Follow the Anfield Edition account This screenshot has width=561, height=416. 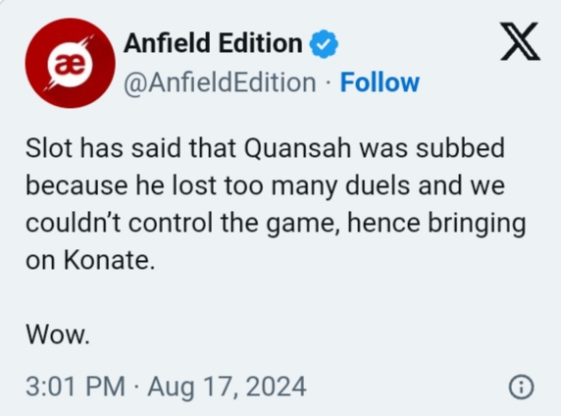380,82
